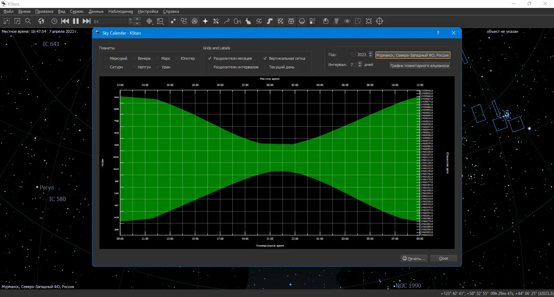The image size is (554, 297).
Task: Click the Set Time clock icon
Action: (x=54, y=21)
